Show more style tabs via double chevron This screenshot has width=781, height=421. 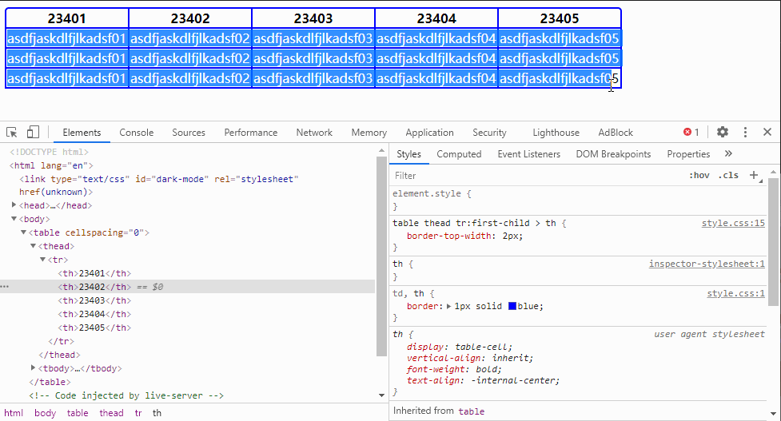728,153
